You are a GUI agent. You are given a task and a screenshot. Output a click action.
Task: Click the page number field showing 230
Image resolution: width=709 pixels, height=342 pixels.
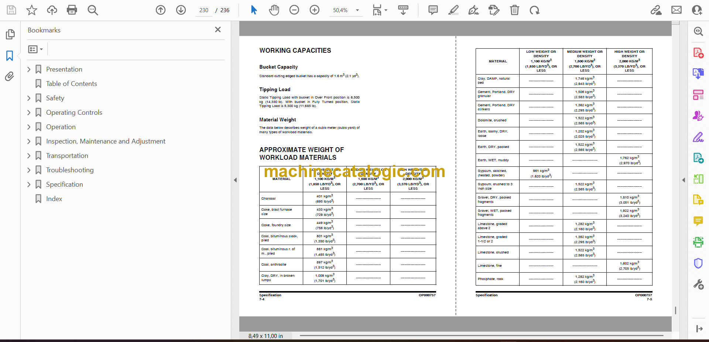[x=204, y=10]
